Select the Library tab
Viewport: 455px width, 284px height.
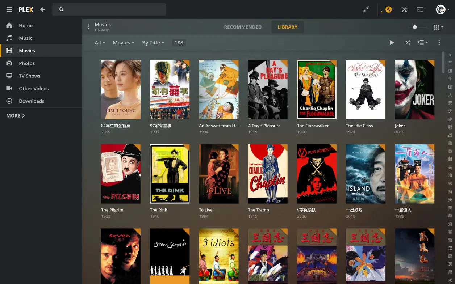point(287,27)
